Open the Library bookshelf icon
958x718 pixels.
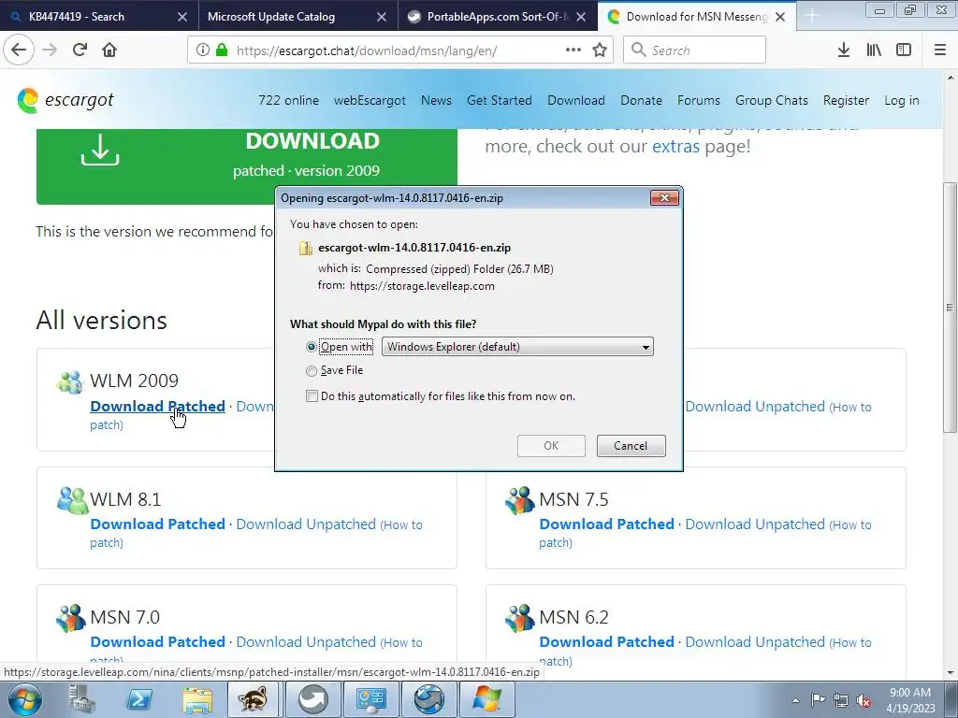coord(874,50)
